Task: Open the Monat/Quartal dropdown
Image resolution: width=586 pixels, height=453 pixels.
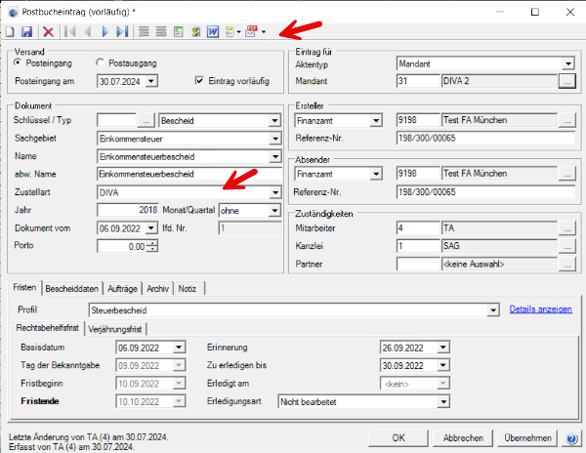Action: 274,210
